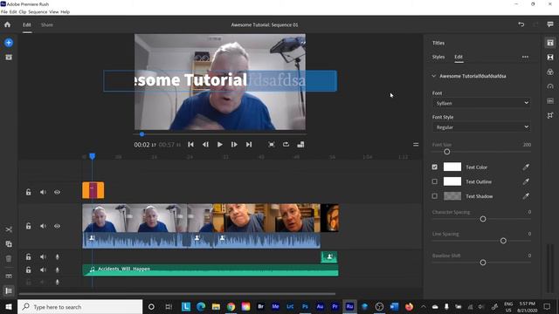Screen dimensions: 559x314
Task: Click the blue Add Media plus button
Action: [x=9, y=43]
